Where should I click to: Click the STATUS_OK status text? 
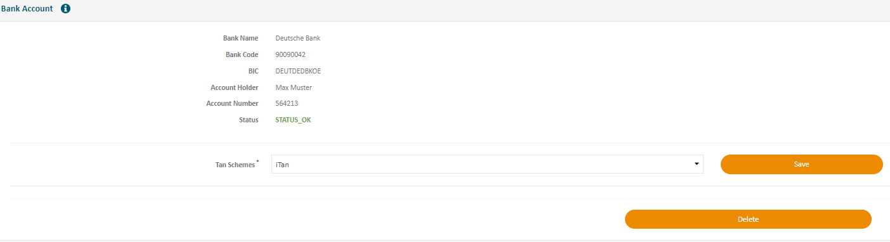pyautogui.click(x=293, y=120)
